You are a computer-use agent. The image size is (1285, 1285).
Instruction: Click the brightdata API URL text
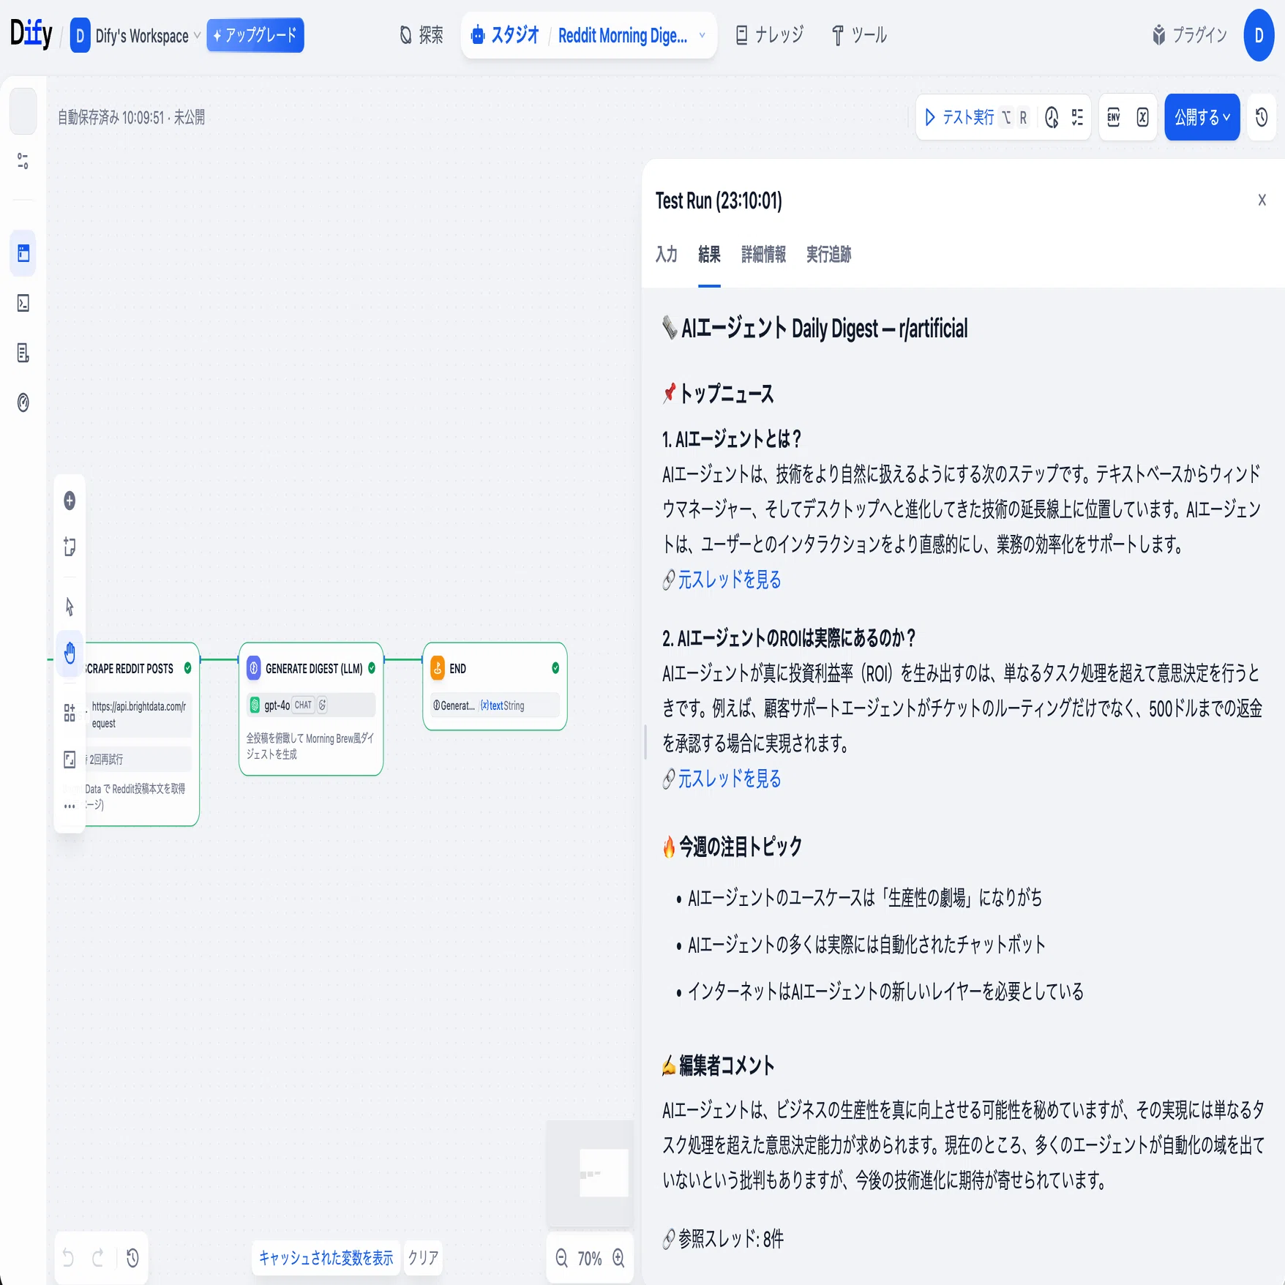[138, 715]
